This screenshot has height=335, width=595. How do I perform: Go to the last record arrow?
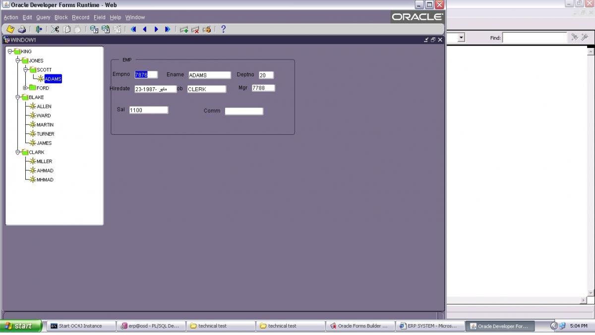[x=168, y=29]
